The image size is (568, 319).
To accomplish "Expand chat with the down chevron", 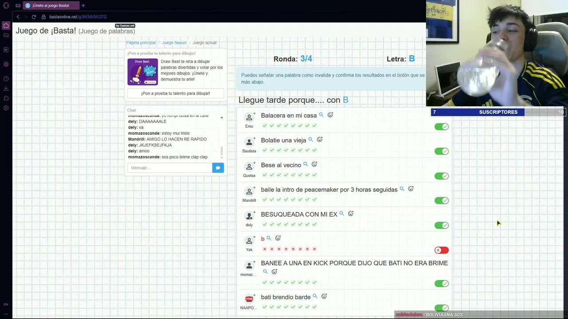I will click(221, 157).
